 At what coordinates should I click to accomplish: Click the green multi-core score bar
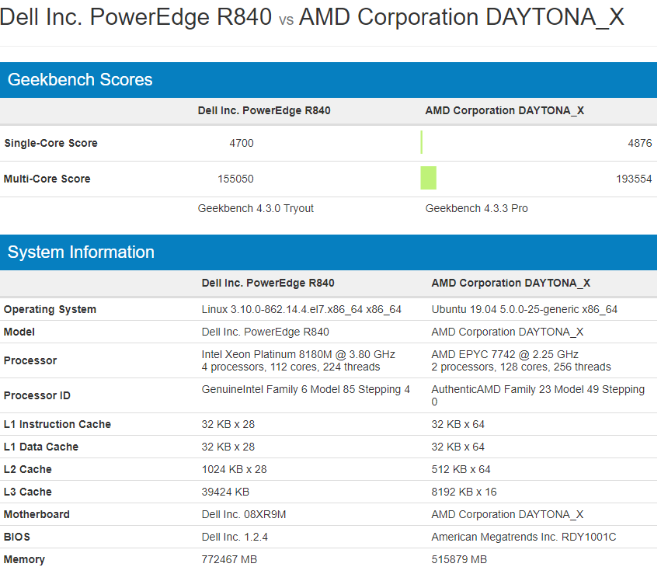(428, 178)
